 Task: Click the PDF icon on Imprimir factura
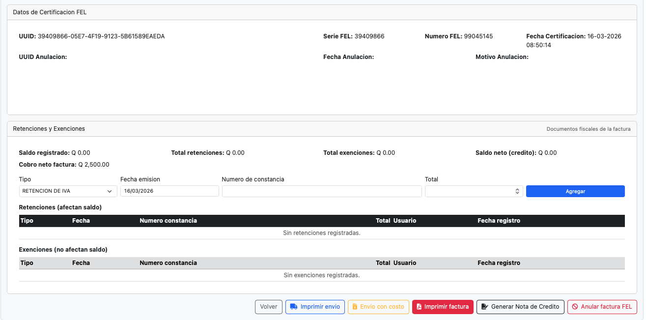pos(419,306)
